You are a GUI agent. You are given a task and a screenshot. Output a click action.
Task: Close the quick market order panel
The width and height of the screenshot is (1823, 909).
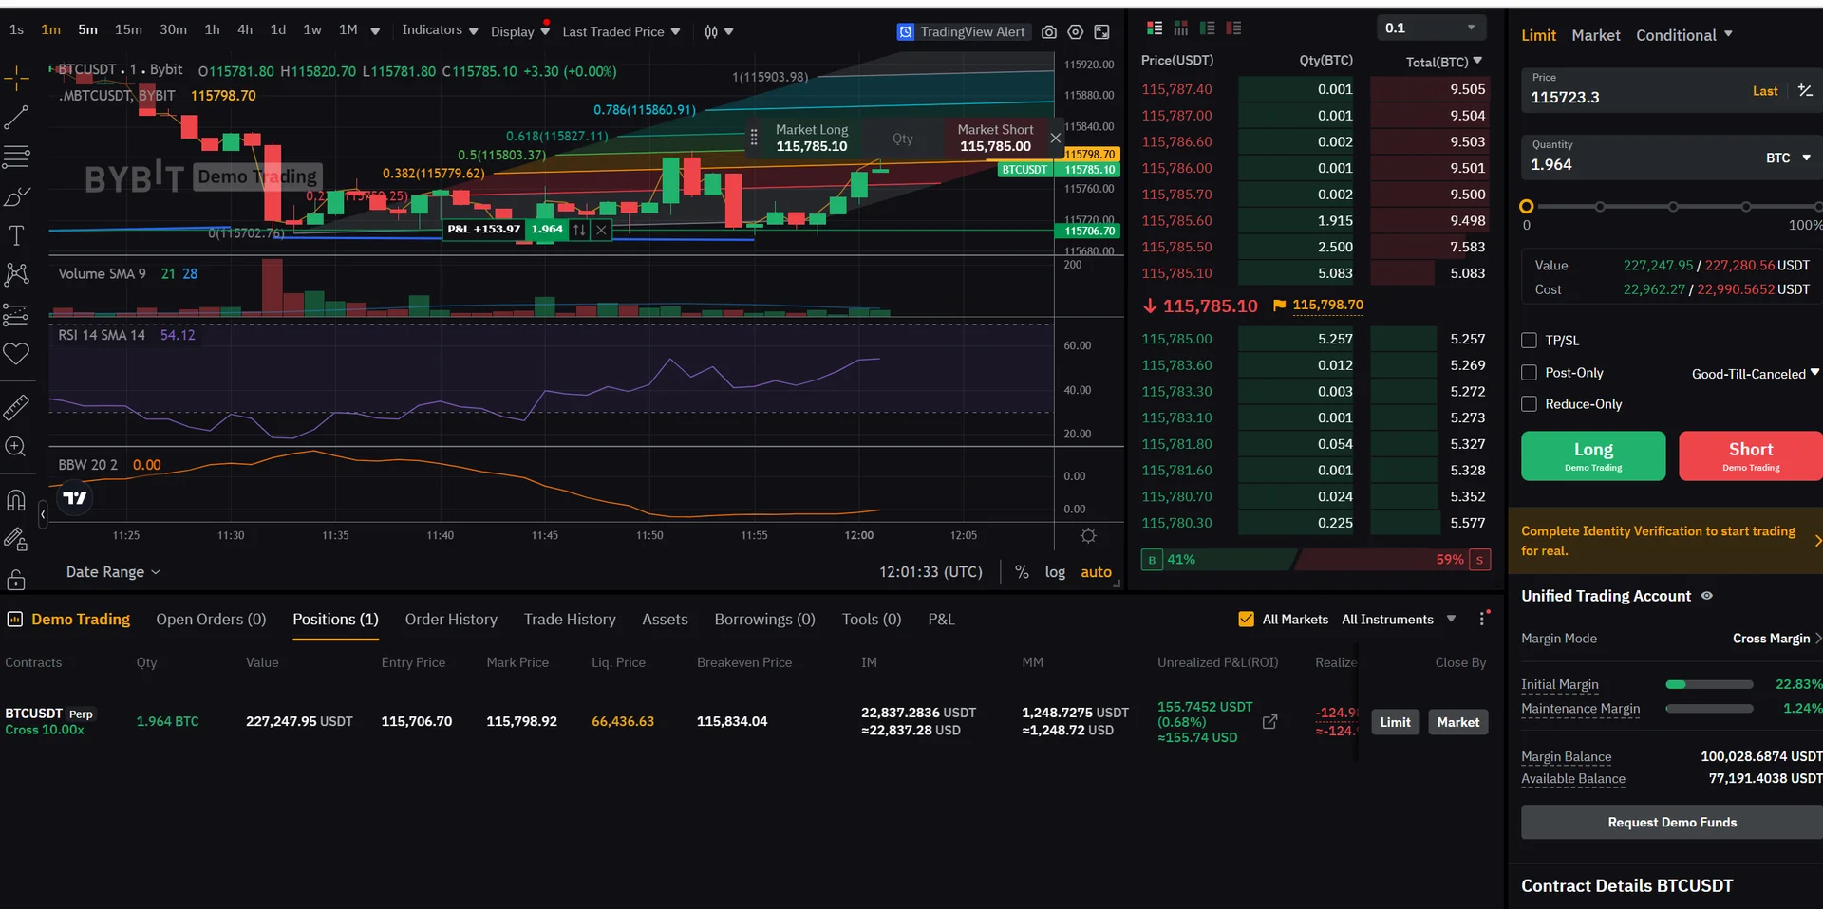tap(1055, 139)
